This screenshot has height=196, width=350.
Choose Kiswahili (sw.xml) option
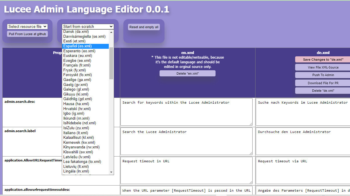coord(85,152)
